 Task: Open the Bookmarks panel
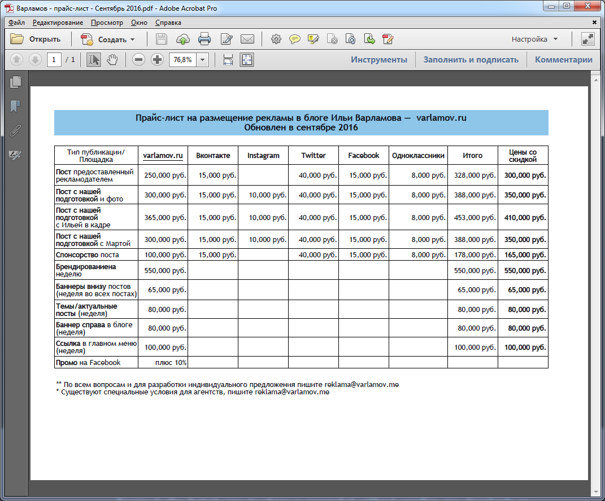click(15, 107)
